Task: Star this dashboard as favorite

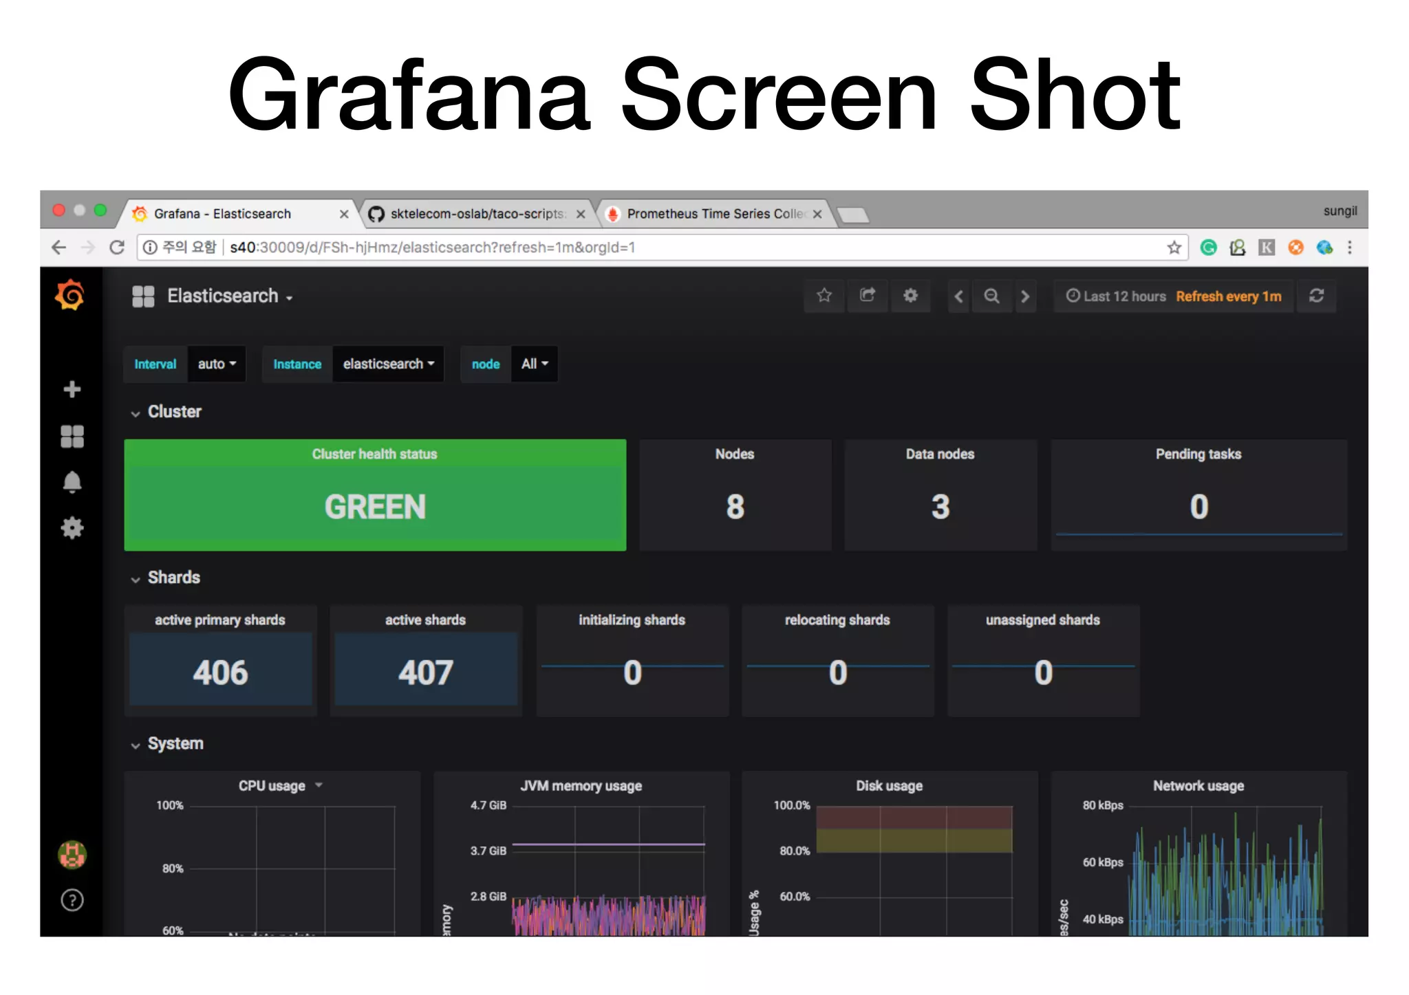Action: pos(824,296)
